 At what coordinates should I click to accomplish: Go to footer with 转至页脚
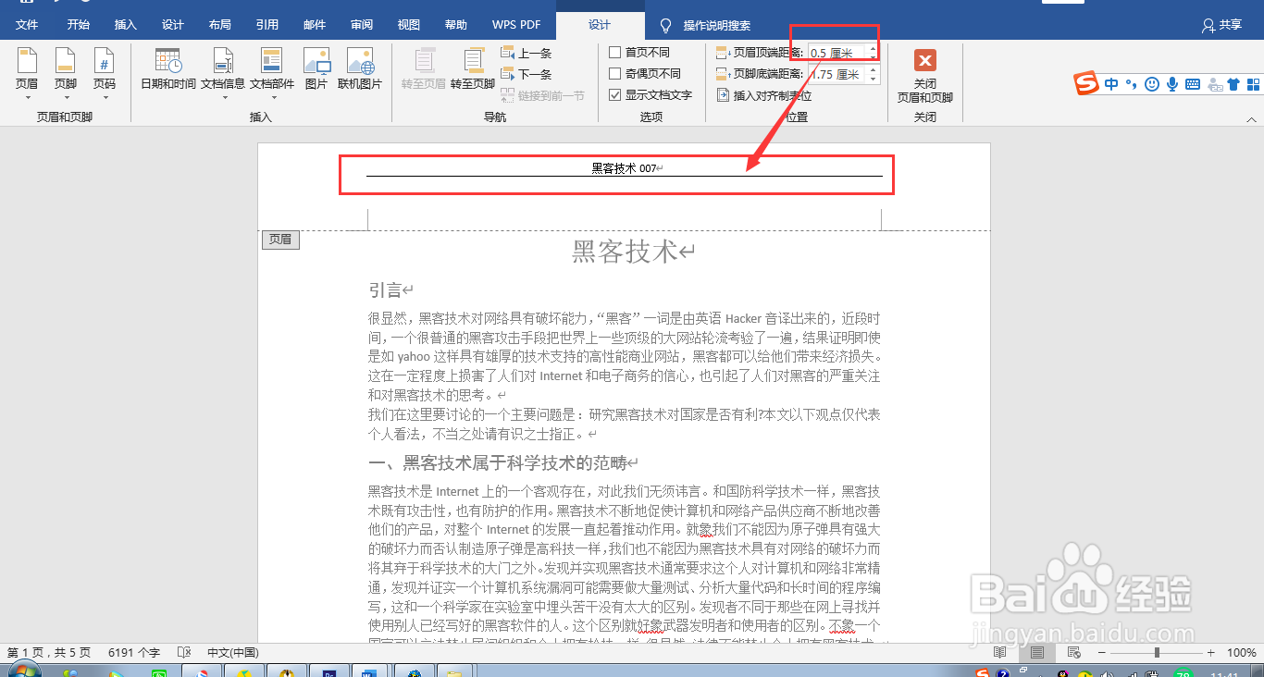click(473, 70)
